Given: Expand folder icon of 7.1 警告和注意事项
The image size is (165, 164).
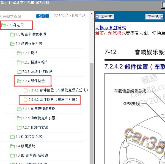Looking at the screenshot, I should pos(12,34).
